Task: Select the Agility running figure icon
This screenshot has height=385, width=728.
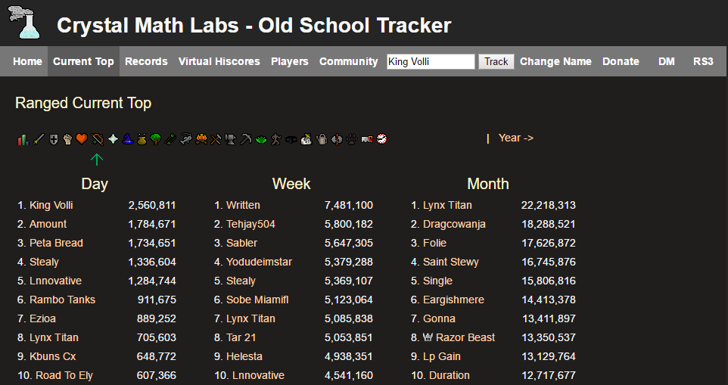Action: pyautogui.click(x=275, y=139)
